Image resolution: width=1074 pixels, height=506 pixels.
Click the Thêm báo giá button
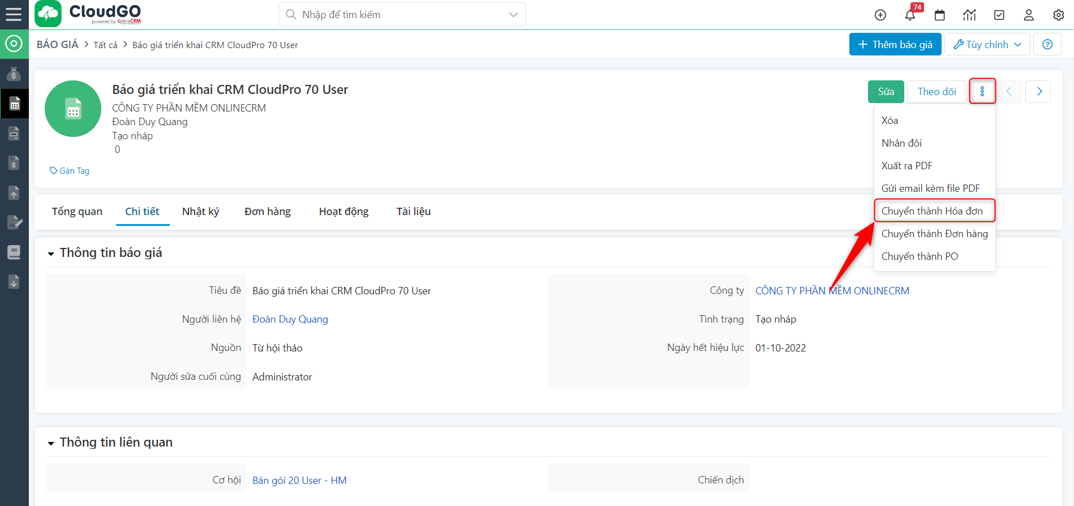pos(895,44)
